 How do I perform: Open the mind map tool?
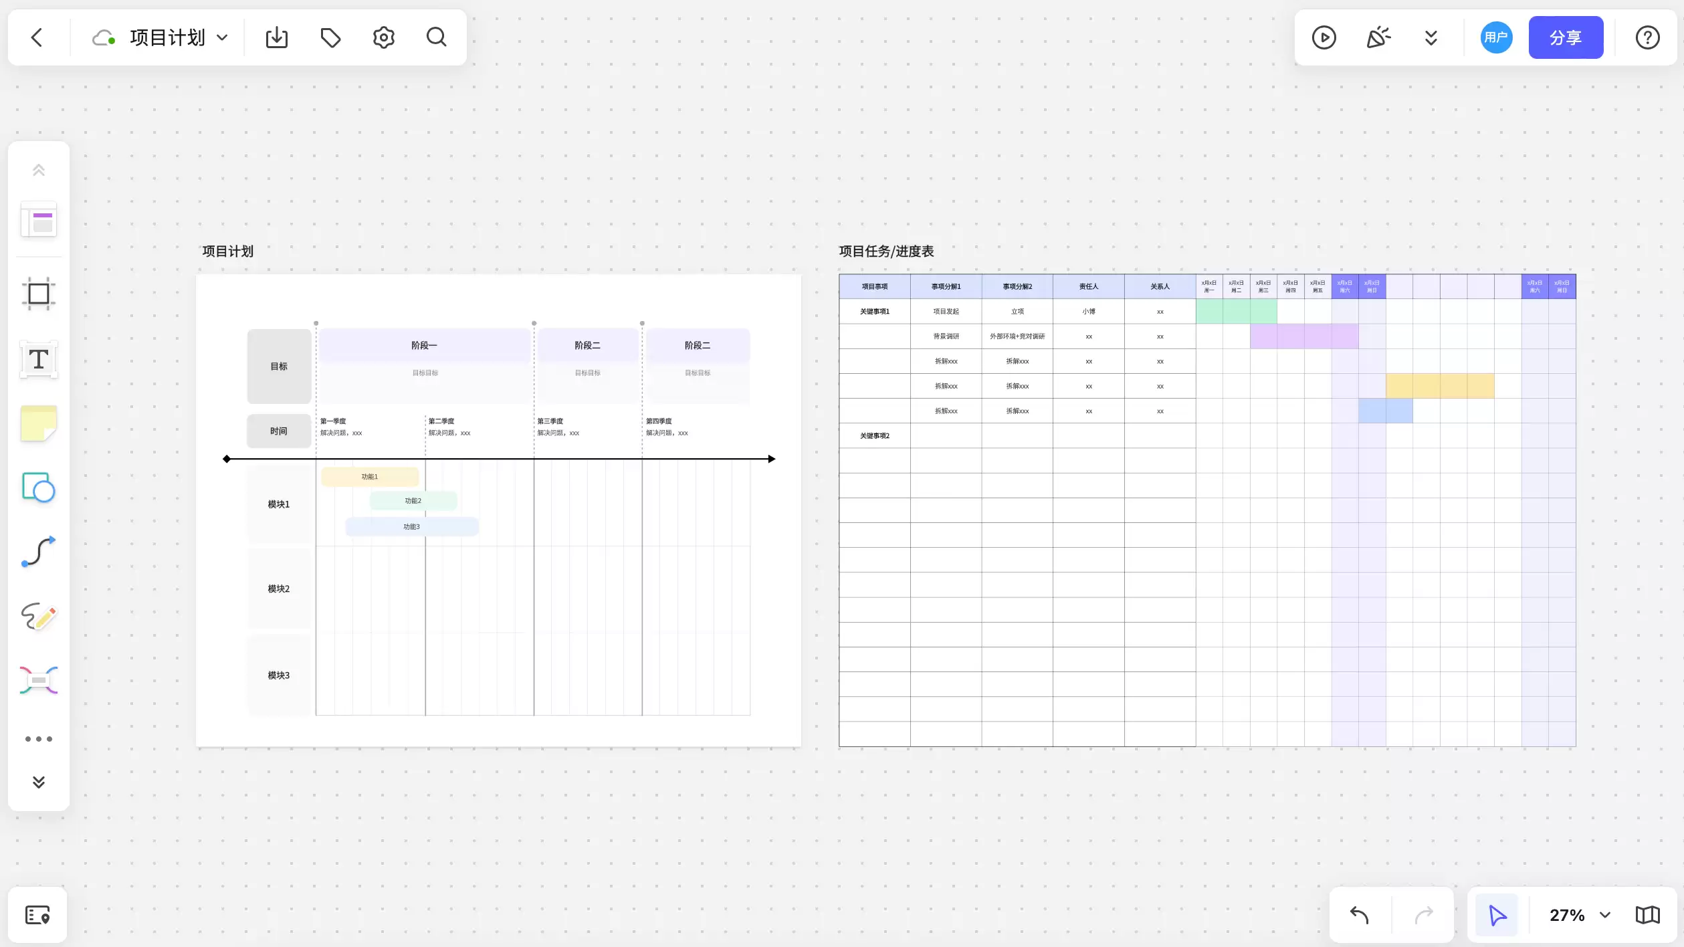tap(39, 680)
